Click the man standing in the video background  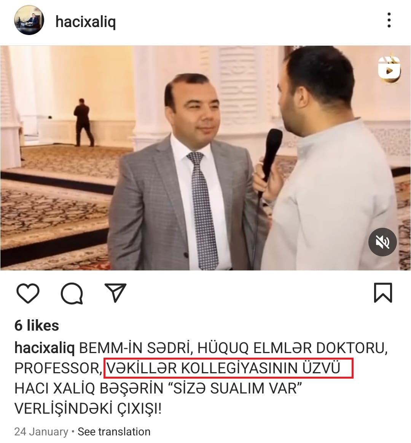[83, 122]
